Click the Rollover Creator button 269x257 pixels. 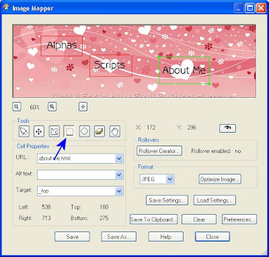(159, 151)
